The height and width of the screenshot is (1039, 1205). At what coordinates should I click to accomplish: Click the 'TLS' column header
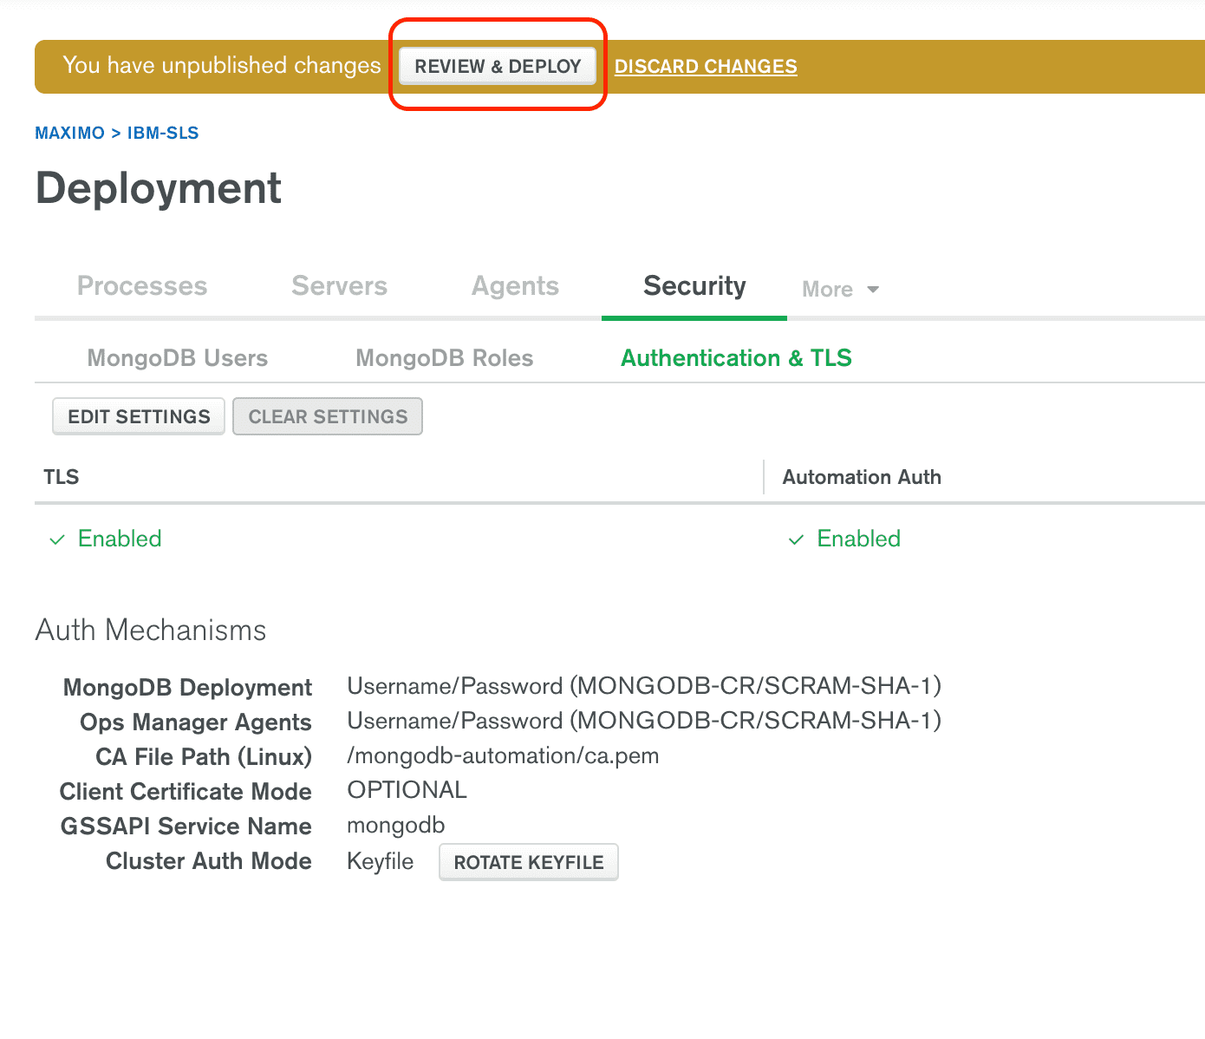click(62, 477)
